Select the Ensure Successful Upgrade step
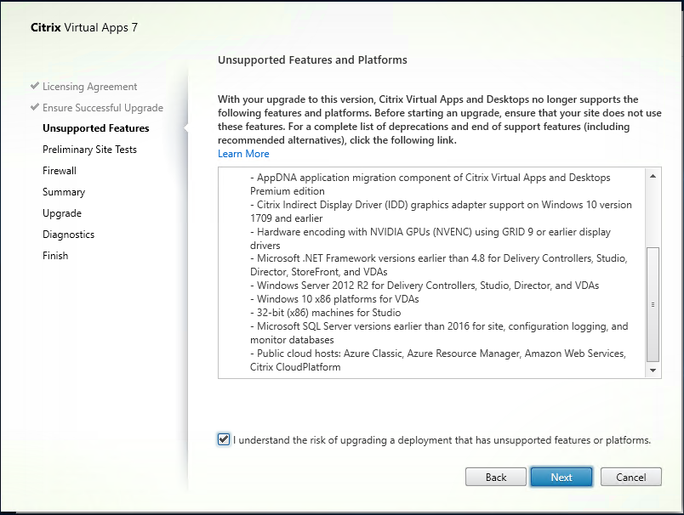Screen dimensions: 684x515 (102, 108)
